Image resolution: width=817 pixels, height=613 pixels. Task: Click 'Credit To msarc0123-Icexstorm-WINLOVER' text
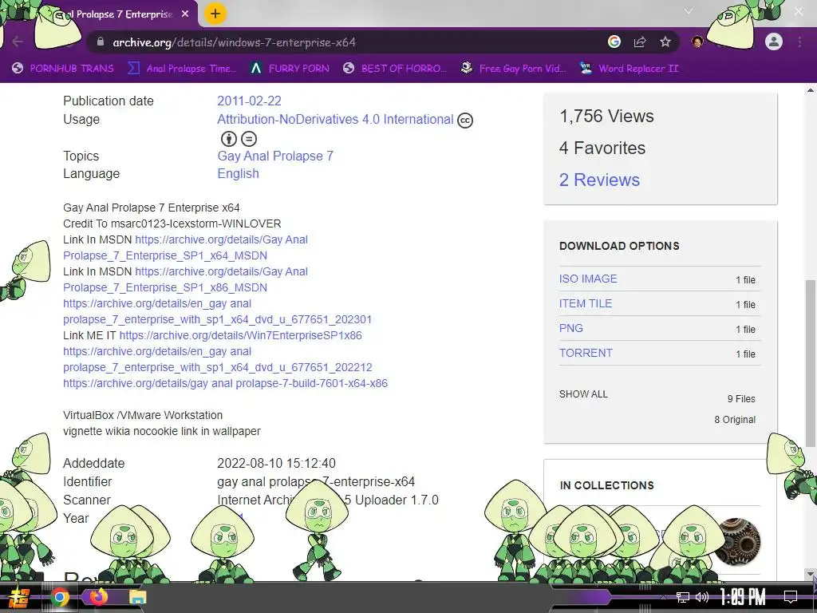(x=172, y=223)
